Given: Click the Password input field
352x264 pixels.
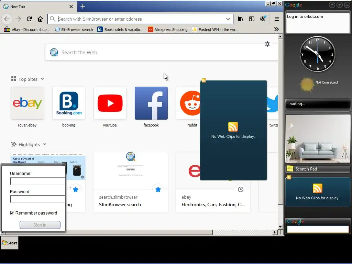Looking at the screenshot, I should (x=37, y=199).
